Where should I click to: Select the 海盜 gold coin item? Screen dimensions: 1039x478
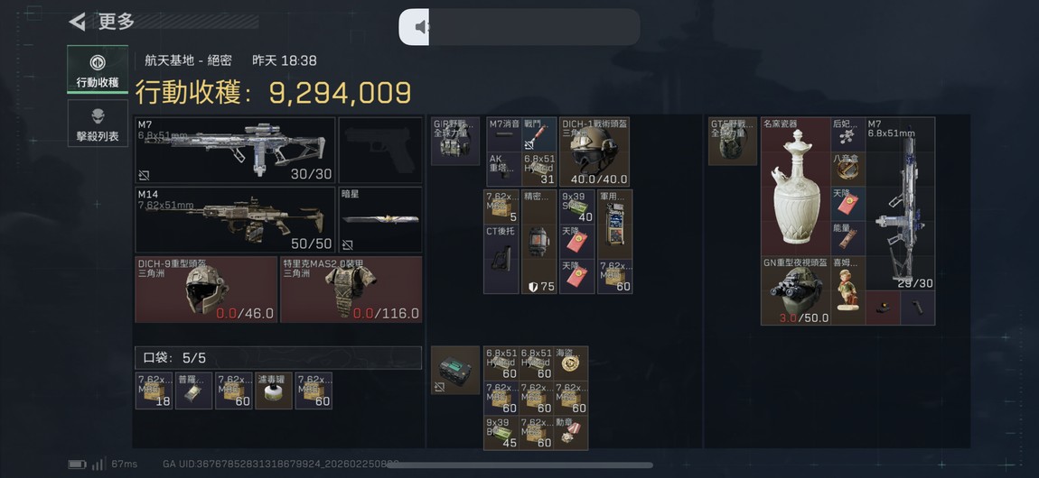[x=570, y=363]
